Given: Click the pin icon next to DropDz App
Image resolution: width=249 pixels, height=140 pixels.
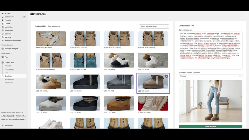Looking at the screenshot, I should [25, 63].
